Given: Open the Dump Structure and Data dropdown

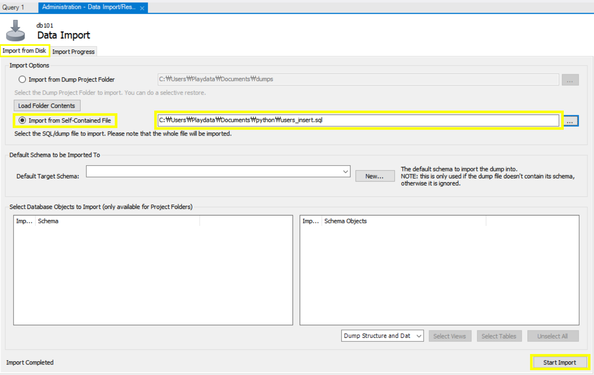Looking at the screenshot, I should pyautogui.click(x=382, y=336).
